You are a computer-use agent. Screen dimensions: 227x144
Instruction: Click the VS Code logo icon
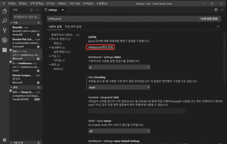pyautogui.click(x=3, y=3)
